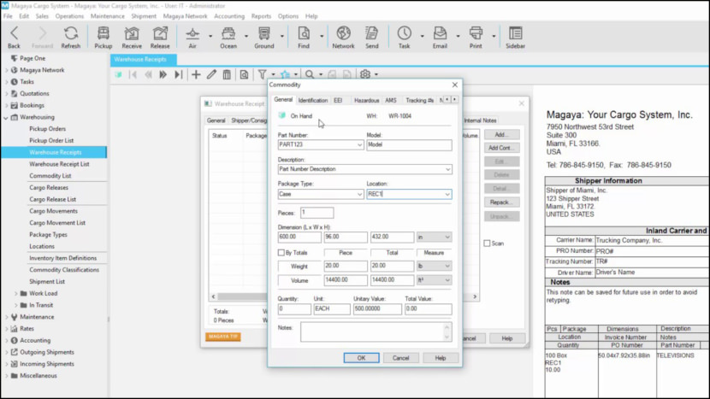
Task: Click the print preview icon in list toolbar
Action: 244,74
